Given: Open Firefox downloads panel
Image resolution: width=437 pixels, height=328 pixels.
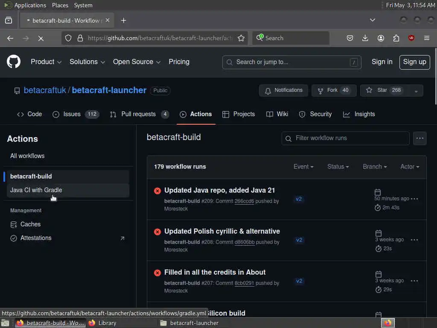Looking at the screenshot, I should [x=365, y=38].
